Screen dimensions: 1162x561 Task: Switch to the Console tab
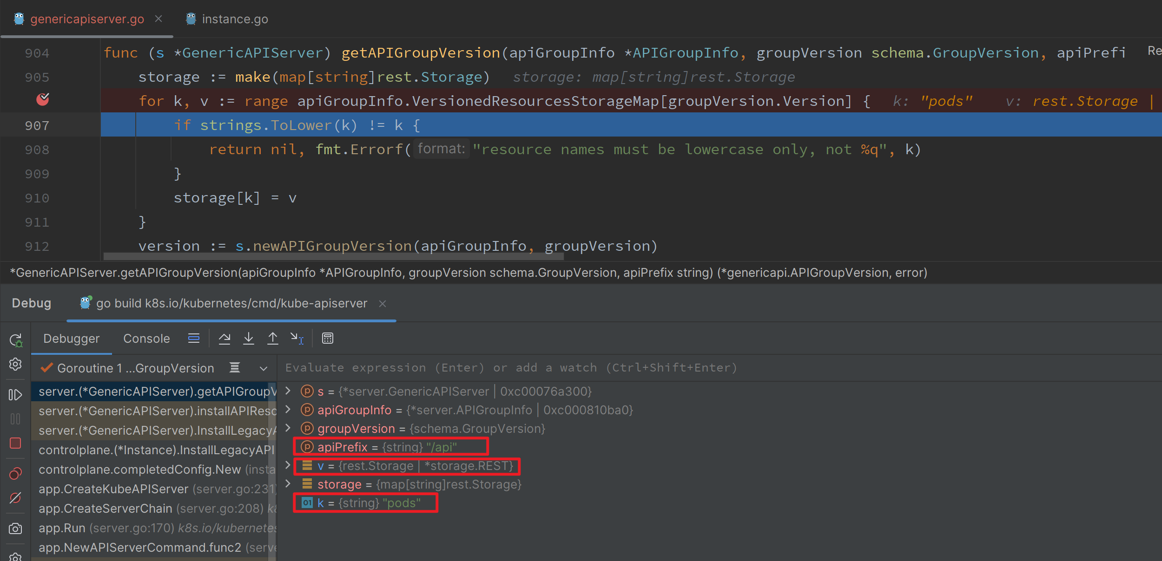(146, 339)
